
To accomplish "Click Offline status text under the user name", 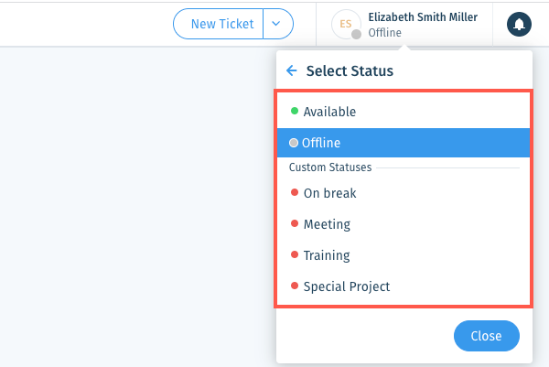I will pyautogui.click(x=385, y=33).
